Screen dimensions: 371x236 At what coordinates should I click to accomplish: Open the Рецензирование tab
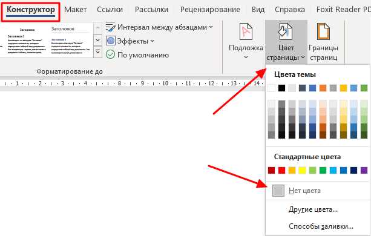pyautogui.click(x=210, y=10)
